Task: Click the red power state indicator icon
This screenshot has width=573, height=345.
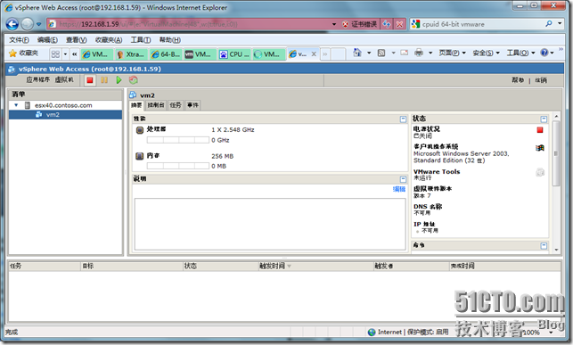Action: coord(540,130)
